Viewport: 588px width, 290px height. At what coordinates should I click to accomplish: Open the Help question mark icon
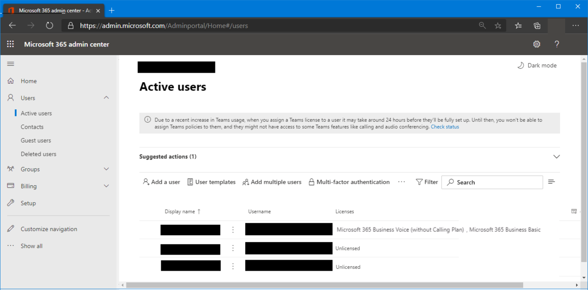point(557,44)
